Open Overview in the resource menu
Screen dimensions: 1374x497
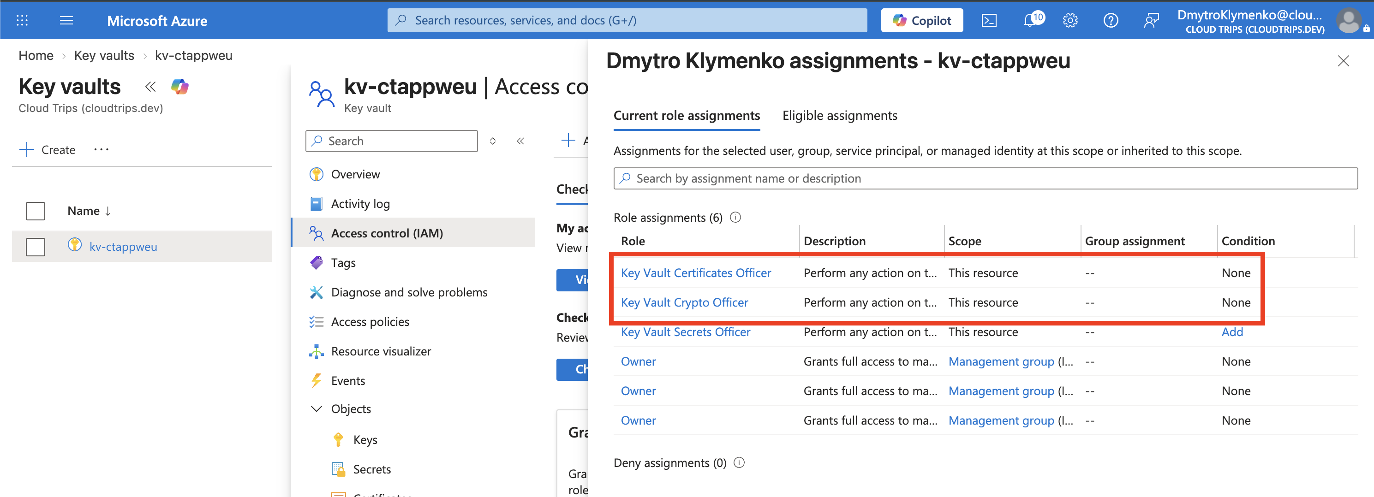pos(355,174)
